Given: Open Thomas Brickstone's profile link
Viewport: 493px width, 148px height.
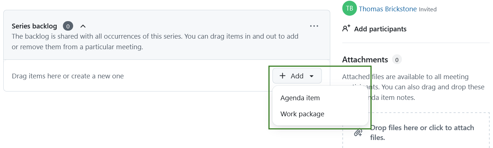Looking at the screenshot, I should 388,9.
